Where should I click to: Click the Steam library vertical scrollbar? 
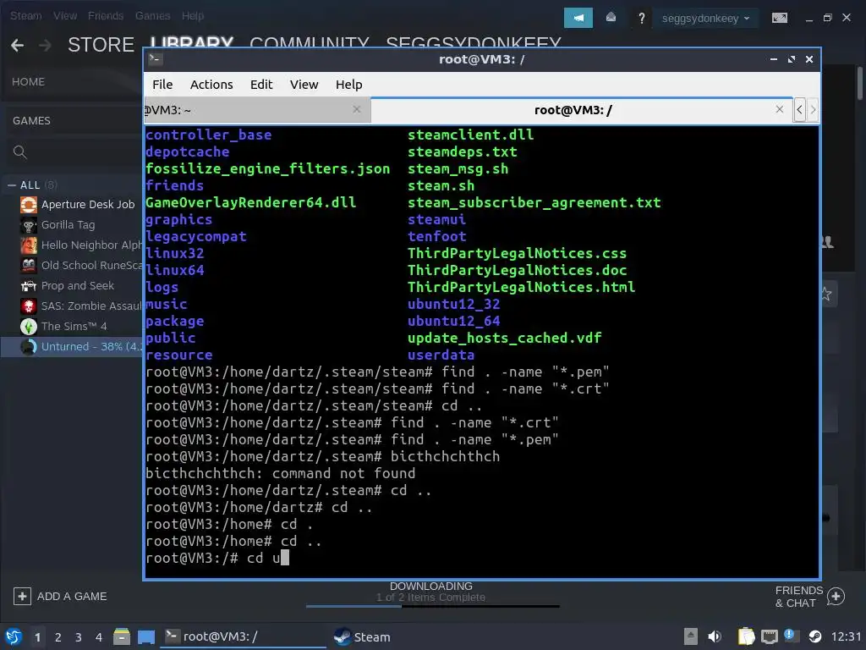pos(860,83)
